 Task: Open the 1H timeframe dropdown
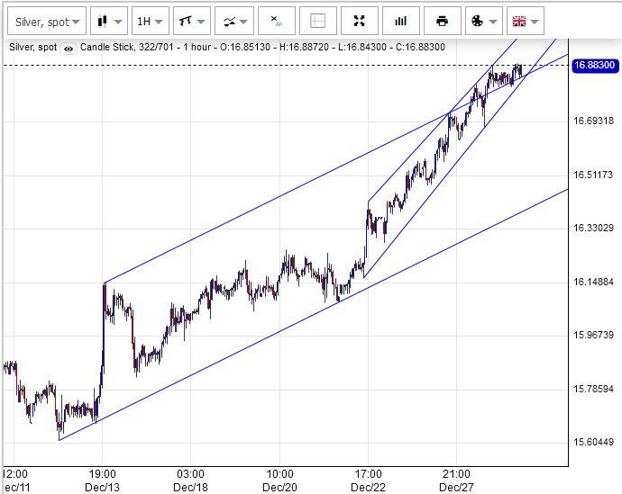tap(151, 21)
